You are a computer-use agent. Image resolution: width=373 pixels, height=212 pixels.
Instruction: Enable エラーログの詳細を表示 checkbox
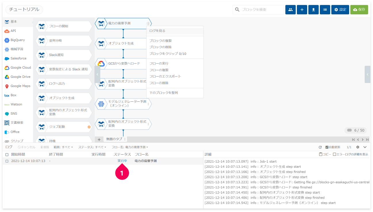pos(334,154)
